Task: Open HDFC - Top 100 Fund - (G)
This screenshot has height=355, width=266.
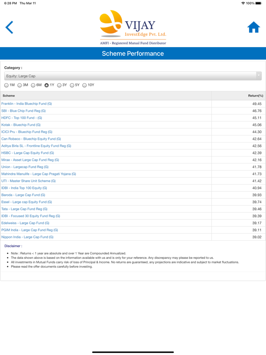Action: tap(22, 118)
